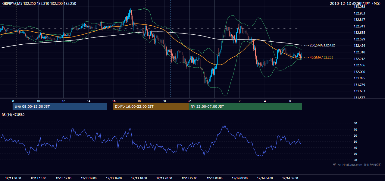Click bottom time label 12/14 06:00
385x181 pixels.
tap(290, 178)
